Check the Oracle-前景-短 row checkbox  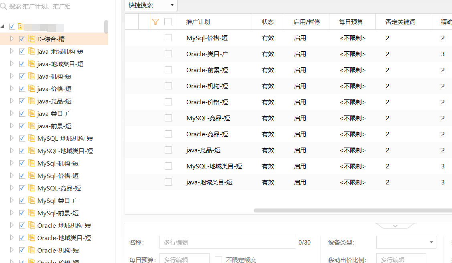pyautogui.click(x=168, y=70)
